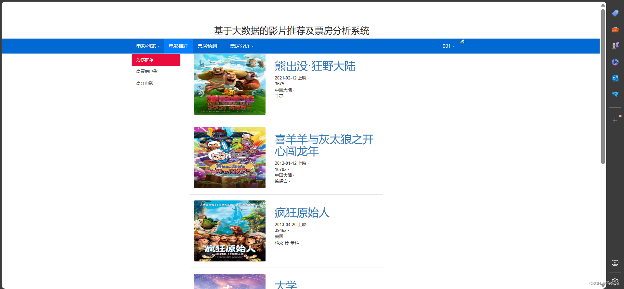Screen dimensions: 624x289
Task: Click the page vertical scrollbar thumb
Action: tap(603, 86)
